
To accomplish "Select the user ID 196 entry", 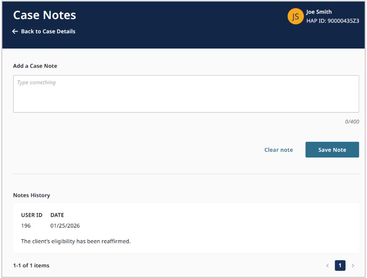I will [x=26, y=226].
